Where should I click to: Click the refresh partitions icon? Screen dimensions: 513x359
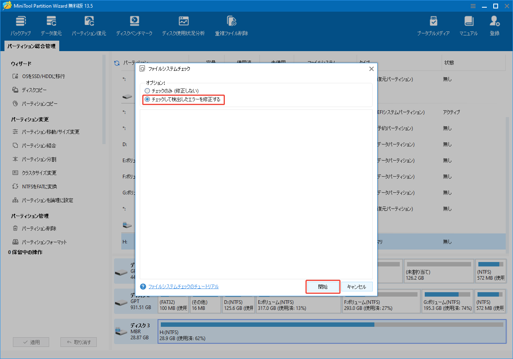[x=116, y=63]
